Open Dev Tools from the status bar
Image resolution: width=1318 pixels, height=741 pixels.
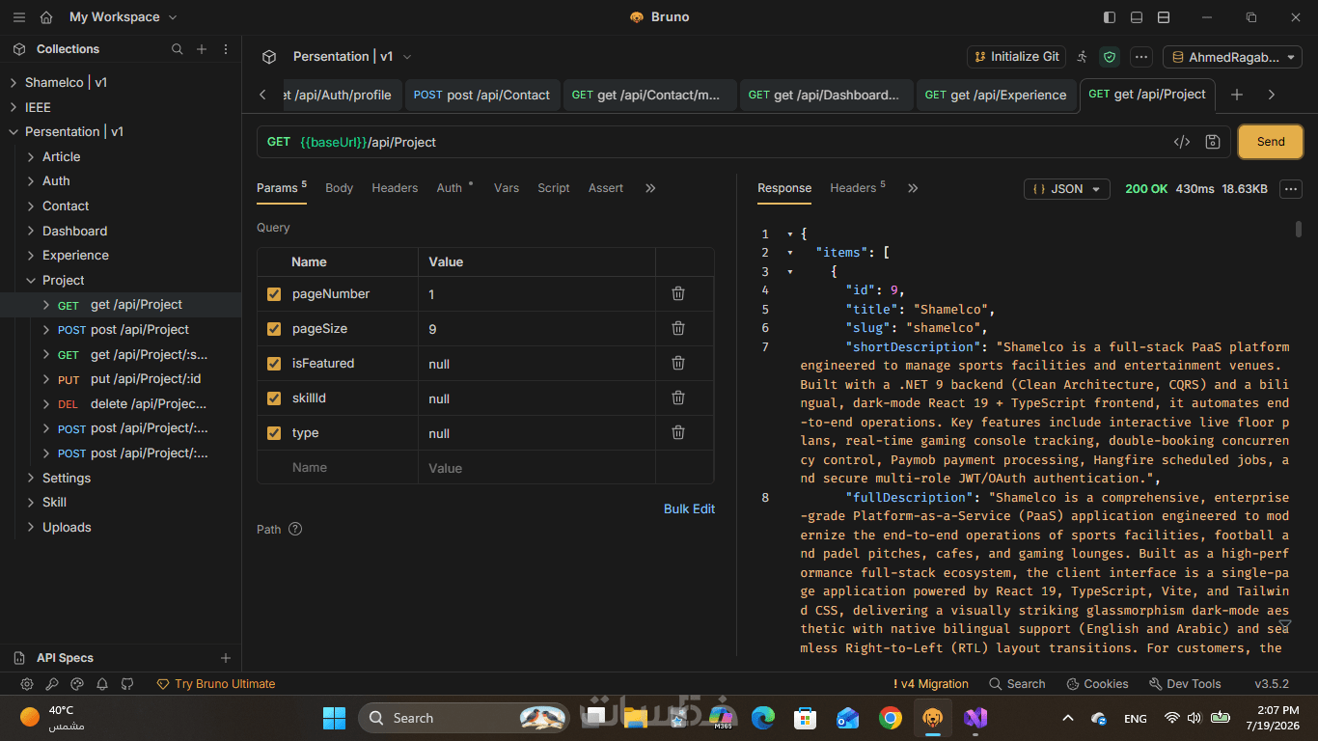(x=1185, y=684)
